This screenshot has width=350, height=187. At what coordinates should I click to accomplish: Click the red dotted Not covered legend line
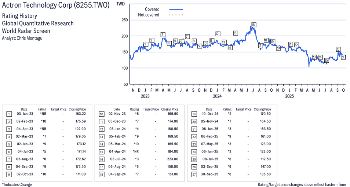[176, 15]
